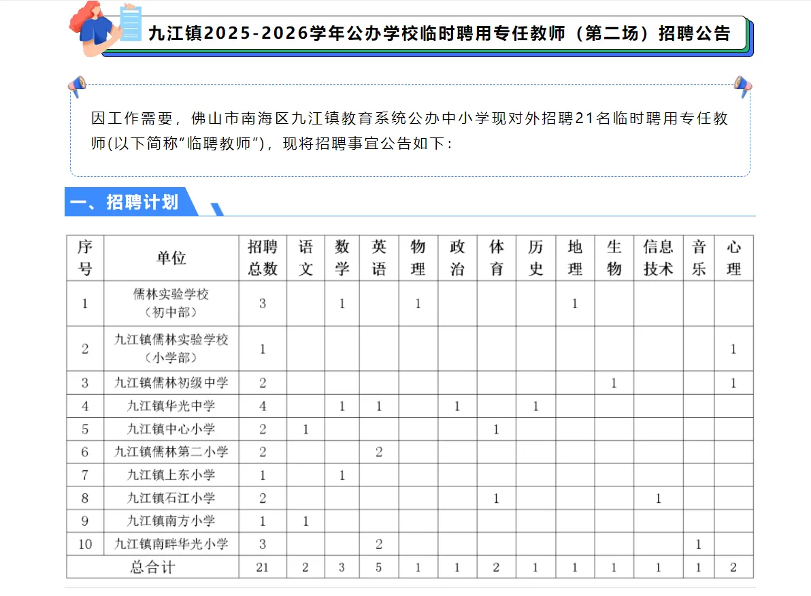Click 儒林实验学校初中部 地理 count 1
Viewport: 811px width, 596px height.
[575, 303]
